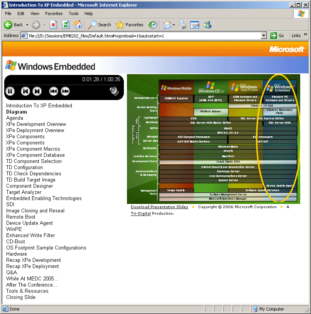Go to Image Cloning and Reseal slide

[35, 210]
